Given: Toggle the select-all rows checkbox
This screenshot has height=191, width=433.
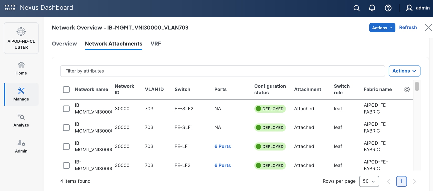Looking at the screenshot, I should point(66,89).
